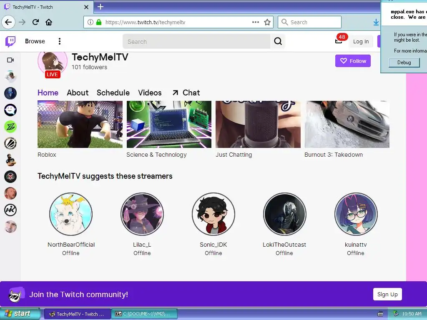Open sidebar channel with bearded man avatar
The width and height of the screenshot is (427, 320).
(10, 160)
